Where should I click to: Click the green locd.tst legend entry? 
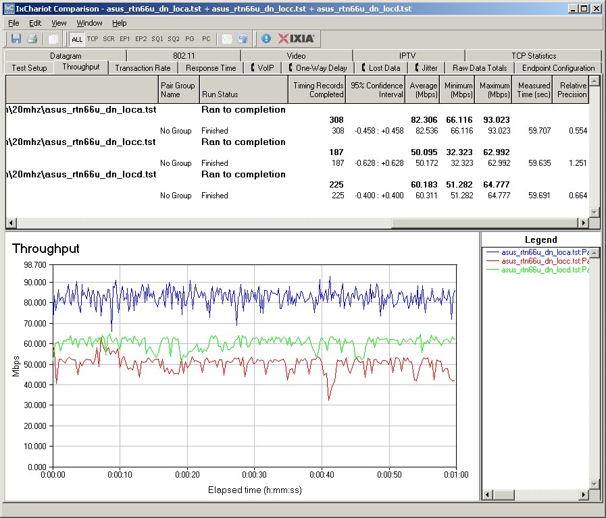coord(538,270)
